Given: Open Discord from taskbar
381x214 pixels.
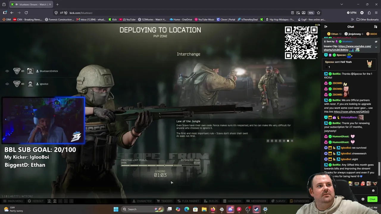Looking at the screenshot, I should click(x=230, y=209).
